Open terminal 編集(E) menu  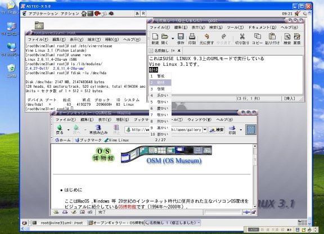[x=59, y=39]
